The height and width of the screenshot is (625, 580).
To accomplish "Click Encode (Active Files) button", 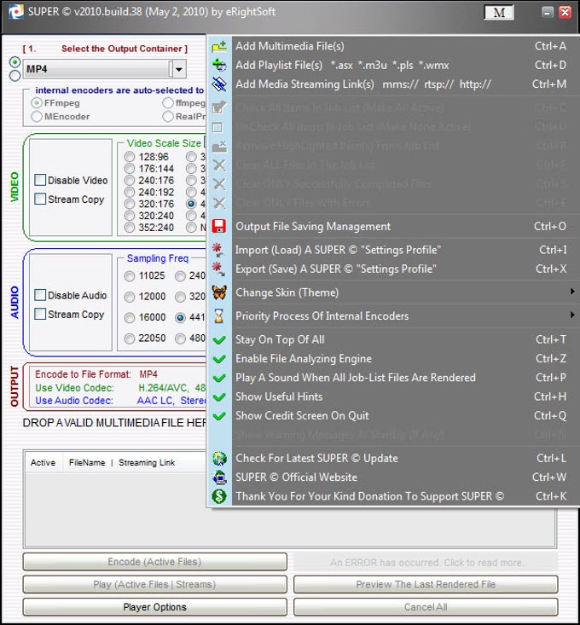I will (x=154, y=562).
